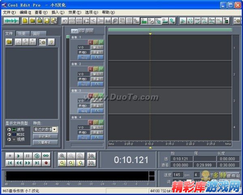The image size is (243, 195).
Task: Click the open file folder icon in file panel
Action: point(9,42)
